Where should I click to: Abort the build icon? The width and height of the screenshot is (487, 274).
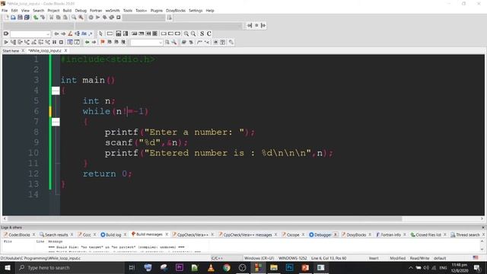[119, 18]
